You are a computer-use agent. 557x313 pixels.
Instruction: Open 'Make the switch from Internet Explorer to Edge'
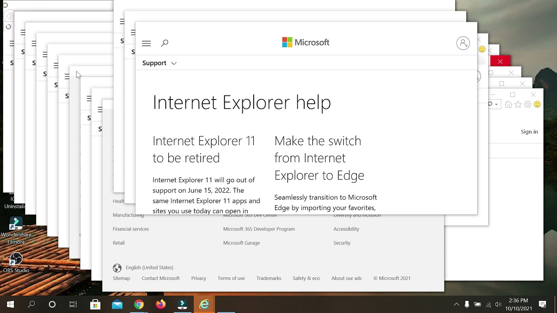tap(319, 158)
